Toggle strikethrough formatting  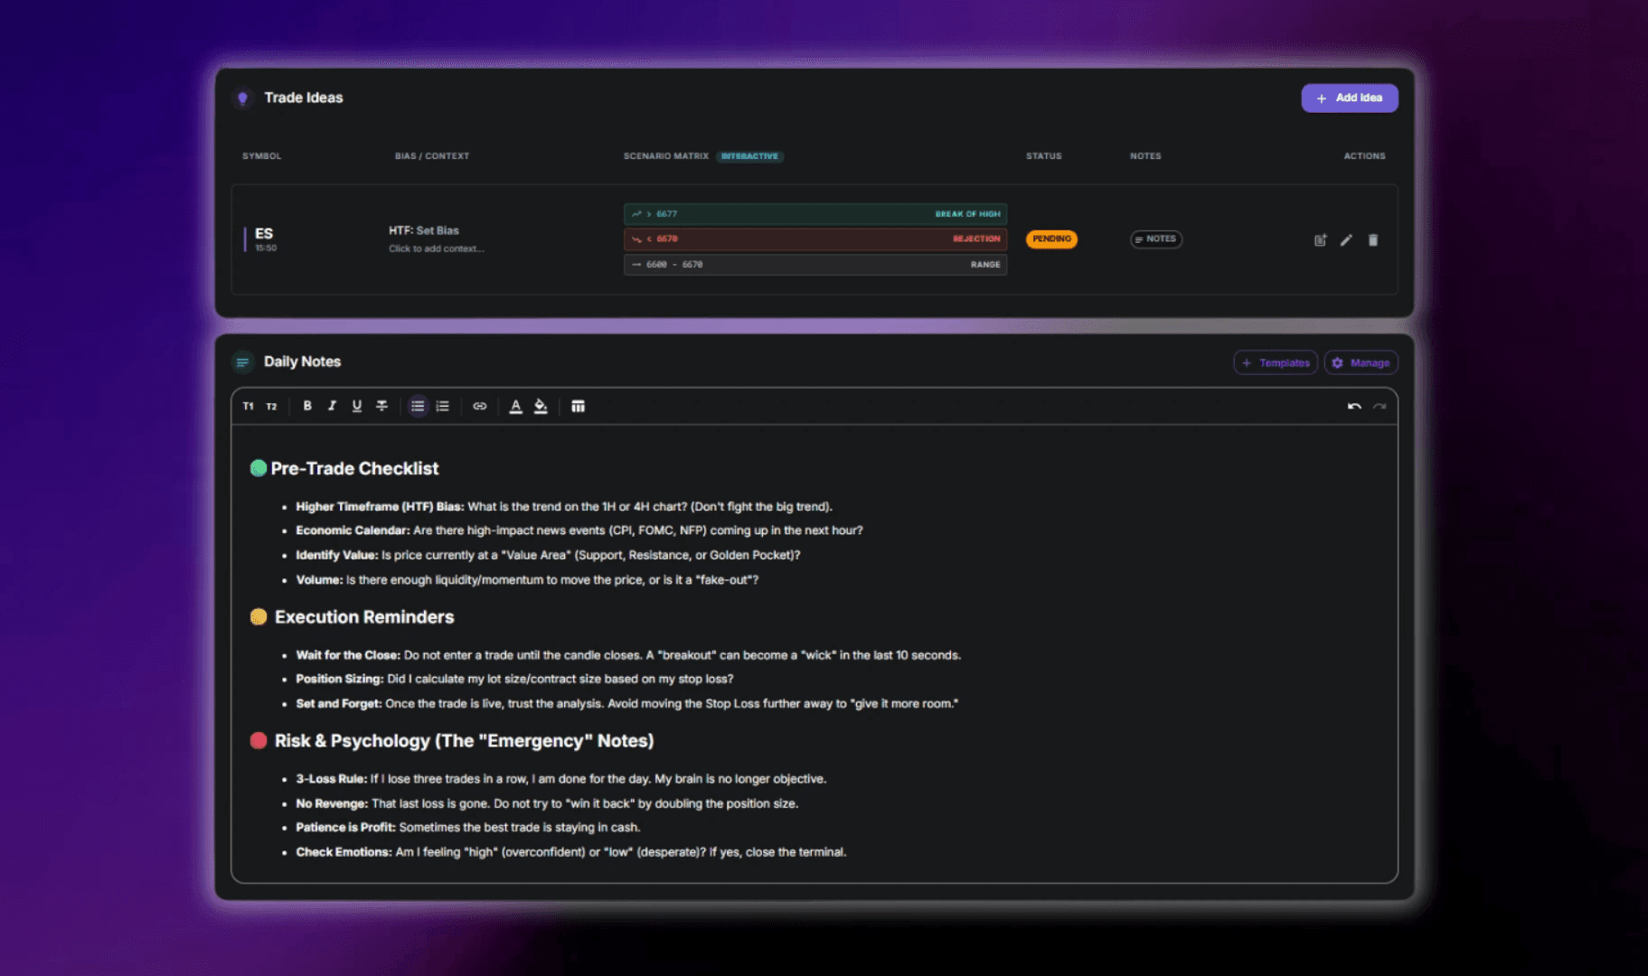click(381, 406)
